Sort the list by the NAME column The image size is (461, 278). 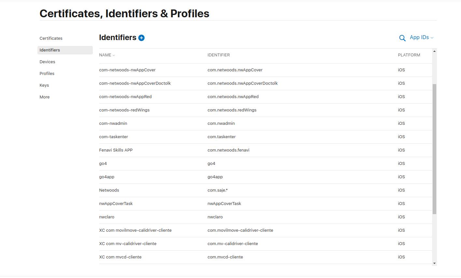107,55
